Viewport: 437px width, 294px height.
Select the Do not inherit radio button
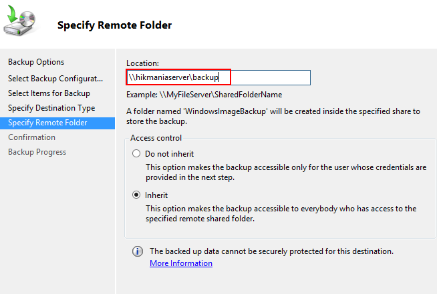point(137,153)
